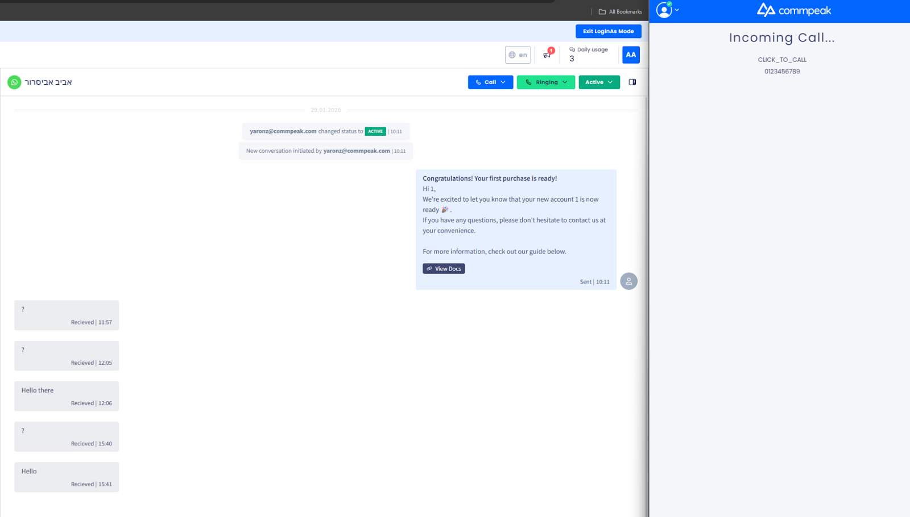Image resolution: width=910 pixels, height=517 pixels.
Task: Click the 29.01.2026 date separator
Action: [x=326, y=110]
